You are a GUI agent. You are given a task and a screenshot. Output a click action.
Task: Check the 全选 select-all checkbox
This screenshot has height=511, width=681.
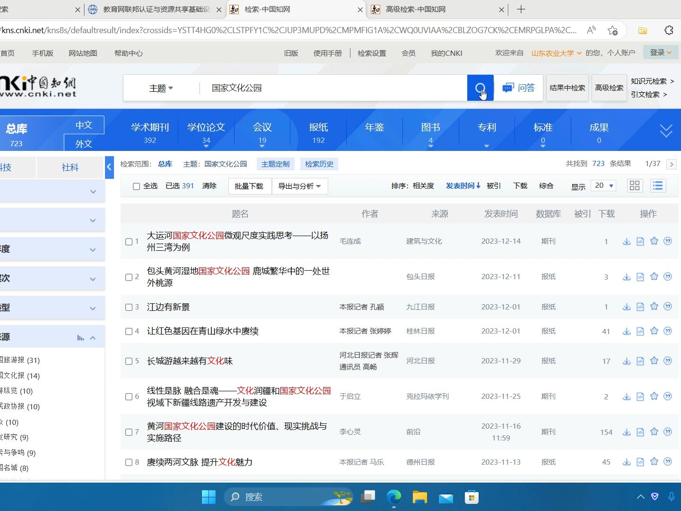click(x=136, y=186)
